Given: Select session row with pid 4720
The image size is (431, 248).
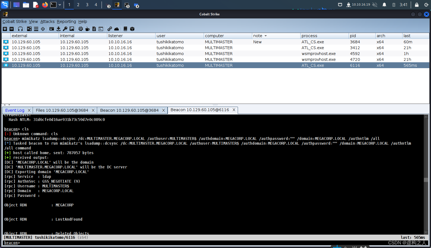Looking at the screenshot, I should [215, 59].
